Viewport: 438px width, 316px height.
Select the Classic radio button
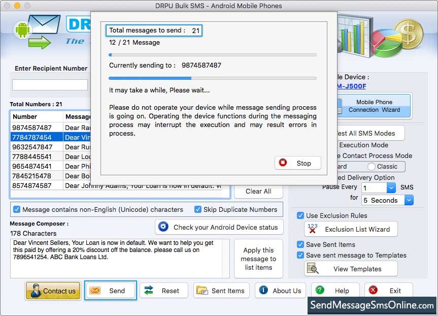click(x=371, y=167)
